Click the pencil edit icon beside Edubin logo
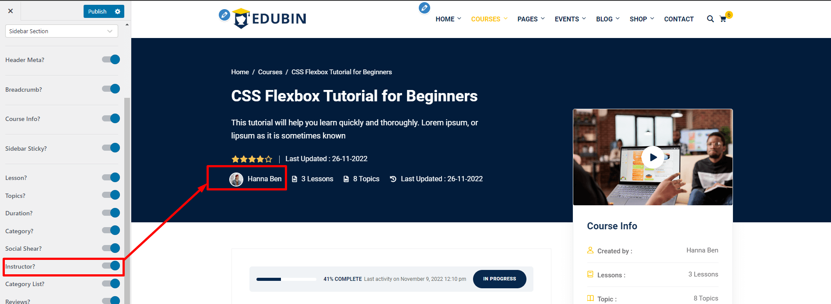This screenshot has height=304, width=831. 224,15
